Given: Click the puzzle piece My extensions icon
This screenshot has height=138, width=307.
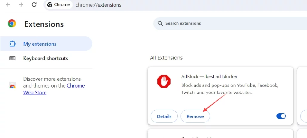Looking at the screenshot, I should point(13,44).
